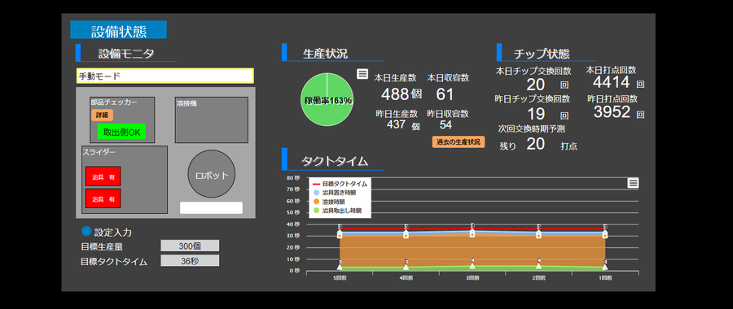The image size is (733, 309).
Task: Click the 本日チップ交換回数 label
Action: (x=533, y=71)
